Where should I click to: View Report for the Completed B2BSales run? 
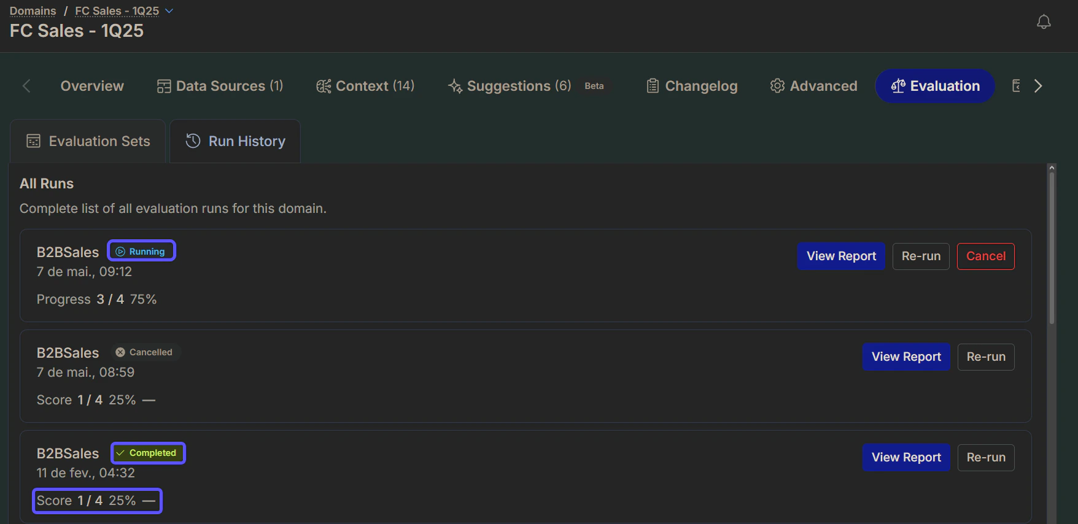coord(906,458)
